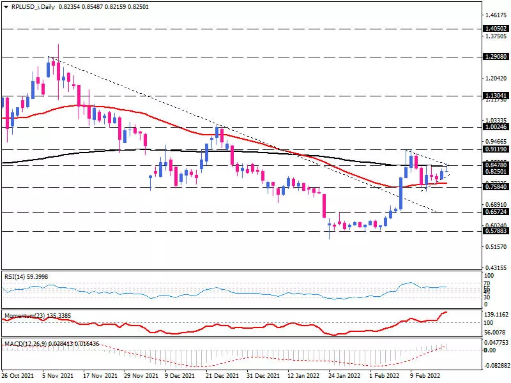Select the 9 Dec 2021 date label
This screenshot has height=383, width=511.
pos(180,376)
